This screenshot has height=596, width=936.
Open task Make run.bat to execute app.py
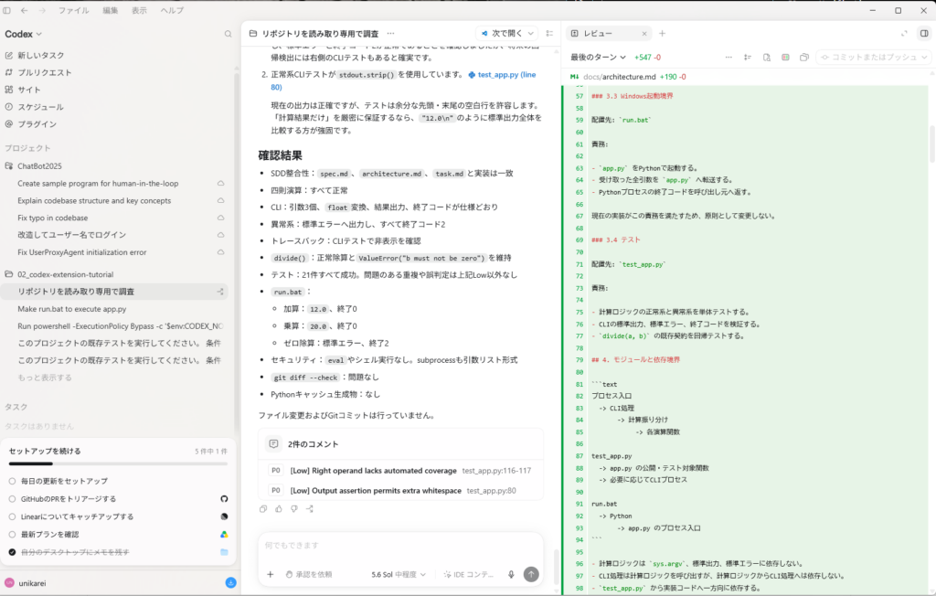71,309
